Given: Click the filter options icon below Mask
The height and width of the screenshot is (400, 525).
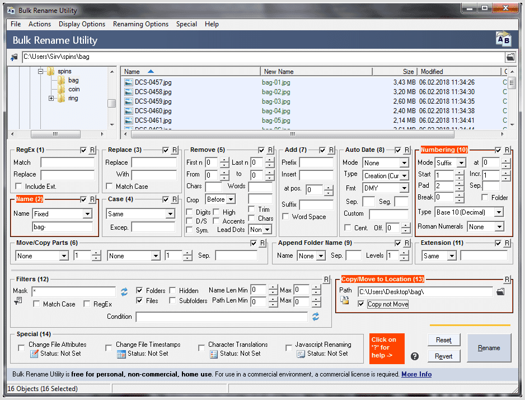Looking at the screenshot, I should (18, 301).
